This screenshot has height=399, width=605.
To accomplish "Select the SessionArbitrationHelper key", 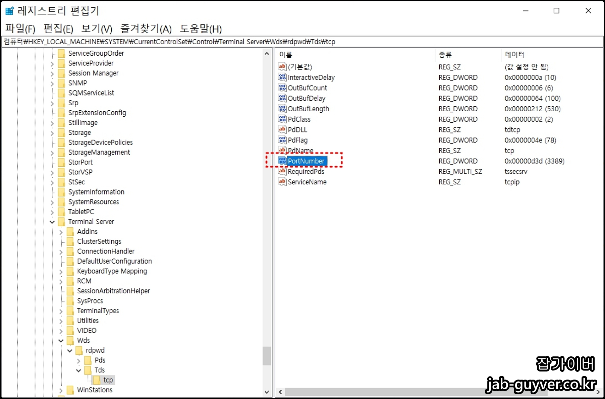I will click(x=113, y=291).
